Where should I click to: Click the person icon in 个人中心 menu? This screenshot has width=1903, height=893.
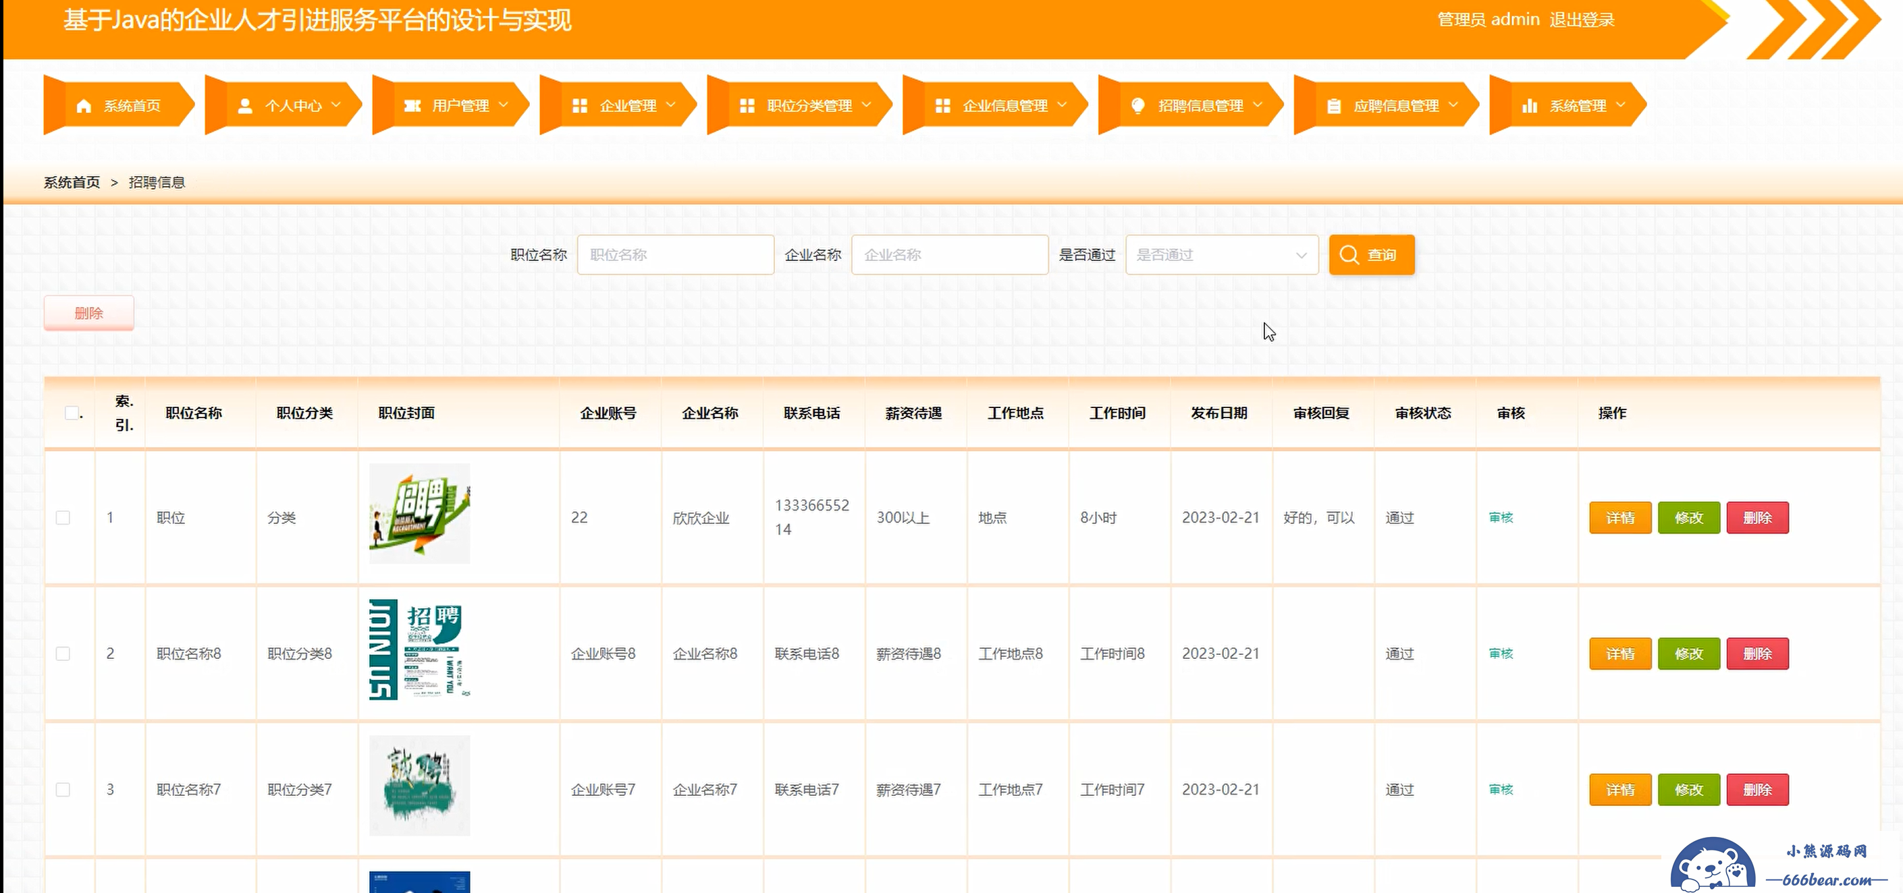click(245, 107)
